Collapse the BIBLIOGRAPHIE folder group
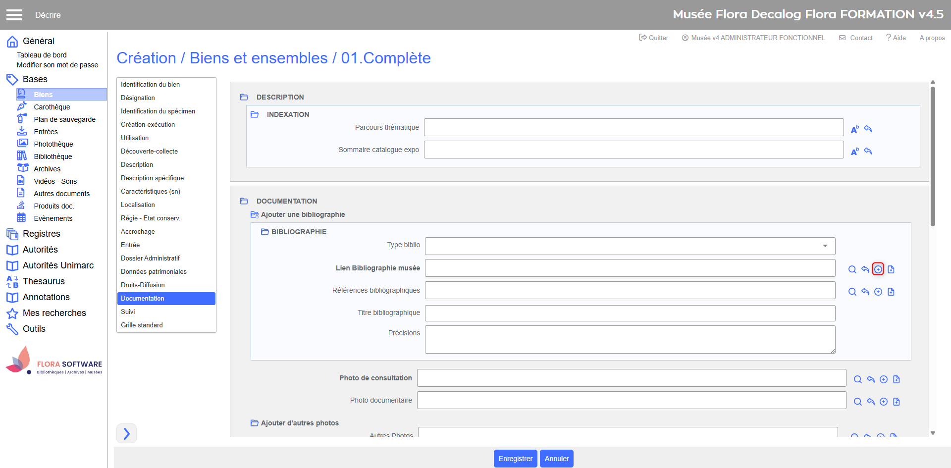 [264, 232]
